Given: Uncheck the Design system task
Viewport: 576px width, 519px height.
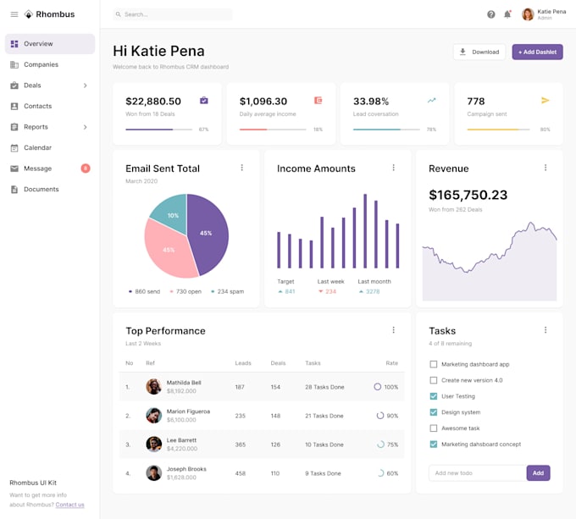Looking at the screenshot, I should coord(434,412).
